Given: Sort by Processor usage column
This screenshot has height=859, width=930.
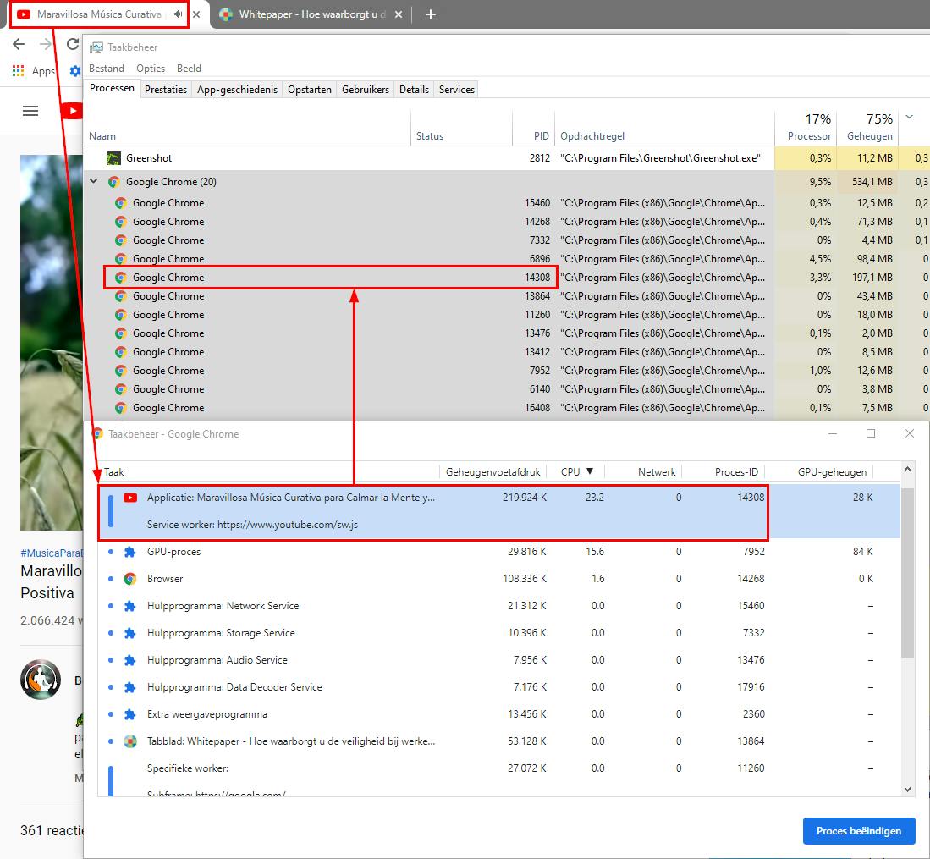Looking at the screenshot, I should click(806, 128).
